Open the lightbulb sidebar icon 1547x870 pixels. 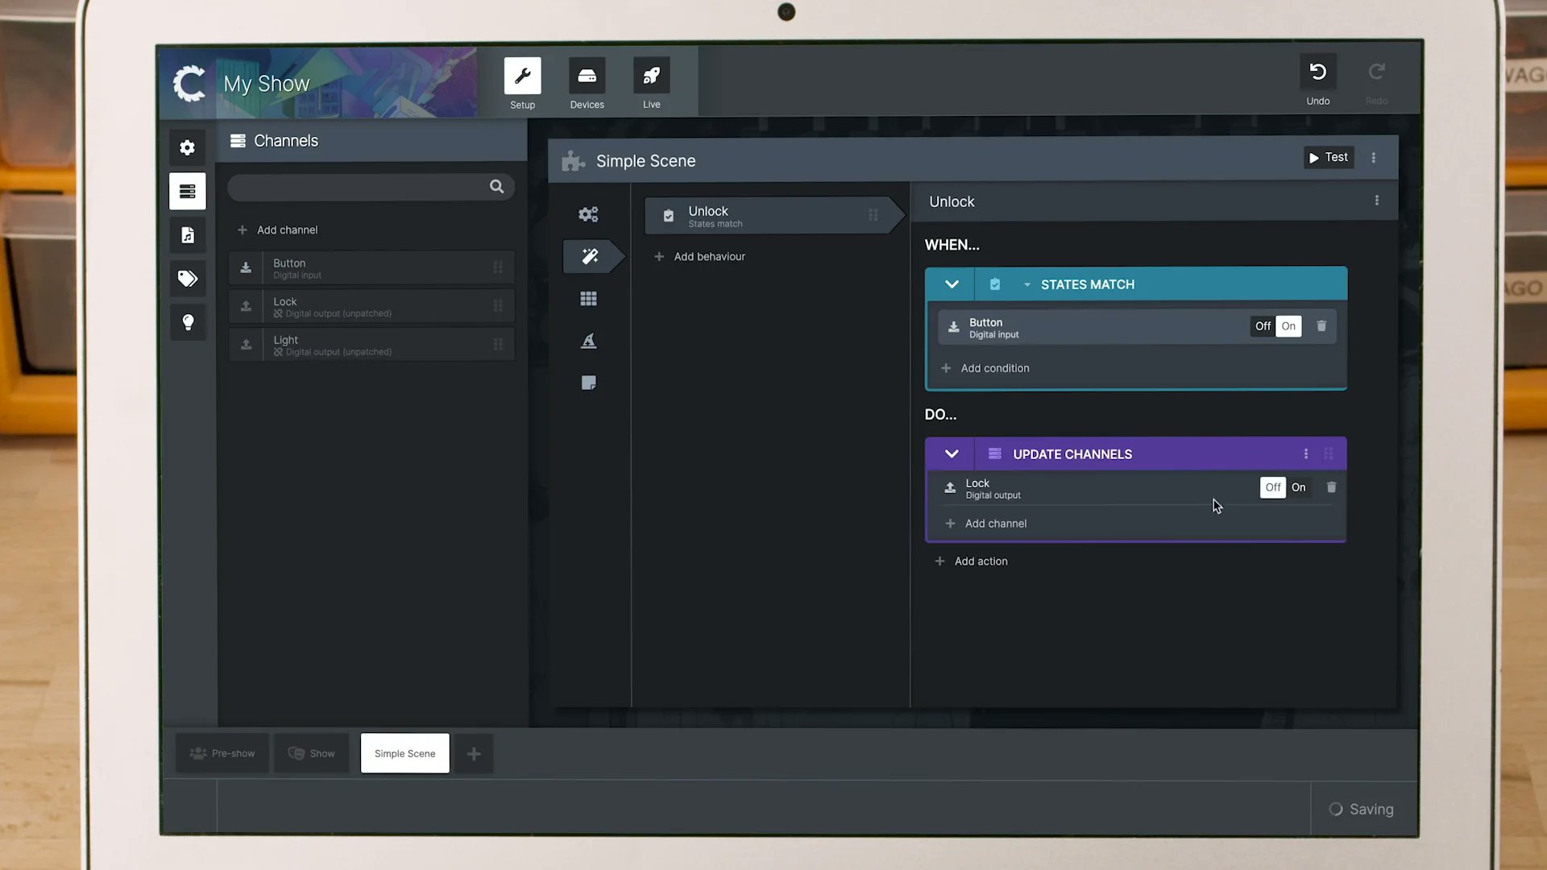(x=187, y=322)
